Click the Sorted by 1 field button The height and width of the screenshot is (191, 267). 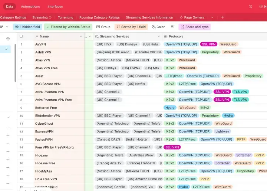click(x=131, y=27)
